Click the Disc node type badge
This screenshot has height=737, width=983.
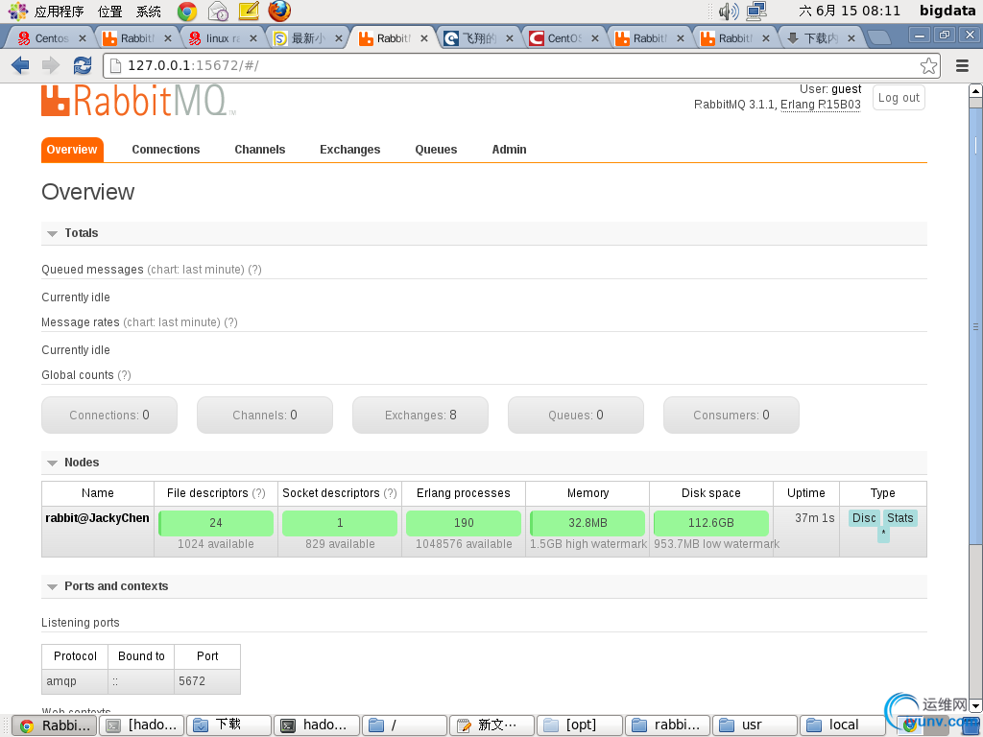pyautogui.click(x=864, y=518)
